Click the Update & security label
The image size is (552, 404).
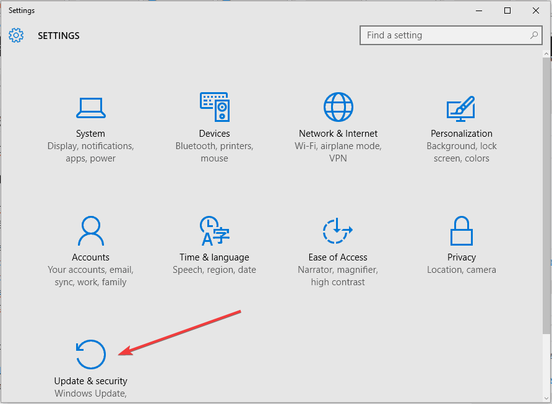(x=90, y=381)
